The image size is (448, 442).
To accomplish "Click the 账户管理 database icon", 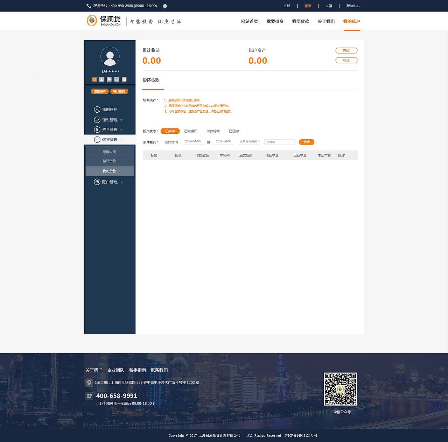I will pyautogui.click(x=97, y=182).
